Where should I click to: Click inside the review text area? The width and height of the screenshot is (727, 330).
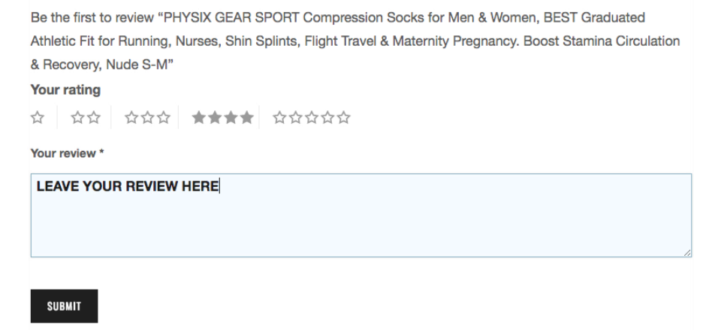coord(361,215)
